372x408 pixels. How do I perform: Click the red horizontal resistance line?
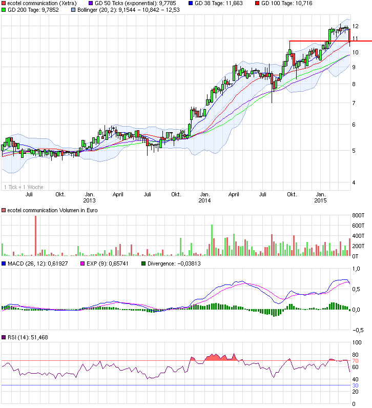pos(330,41)
